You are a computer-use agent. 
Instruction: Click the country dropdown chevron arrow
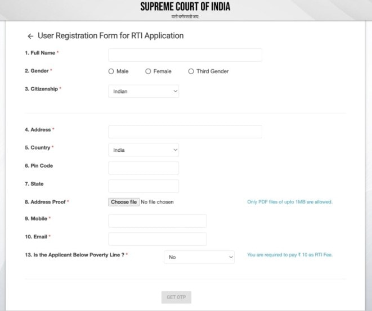click(176, 150)
